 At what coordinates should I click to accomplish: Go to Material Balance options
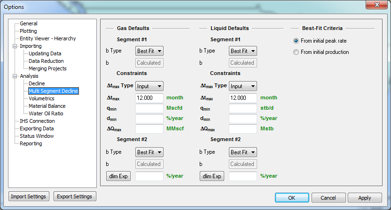pyautogui.click(x=47, y=106)
